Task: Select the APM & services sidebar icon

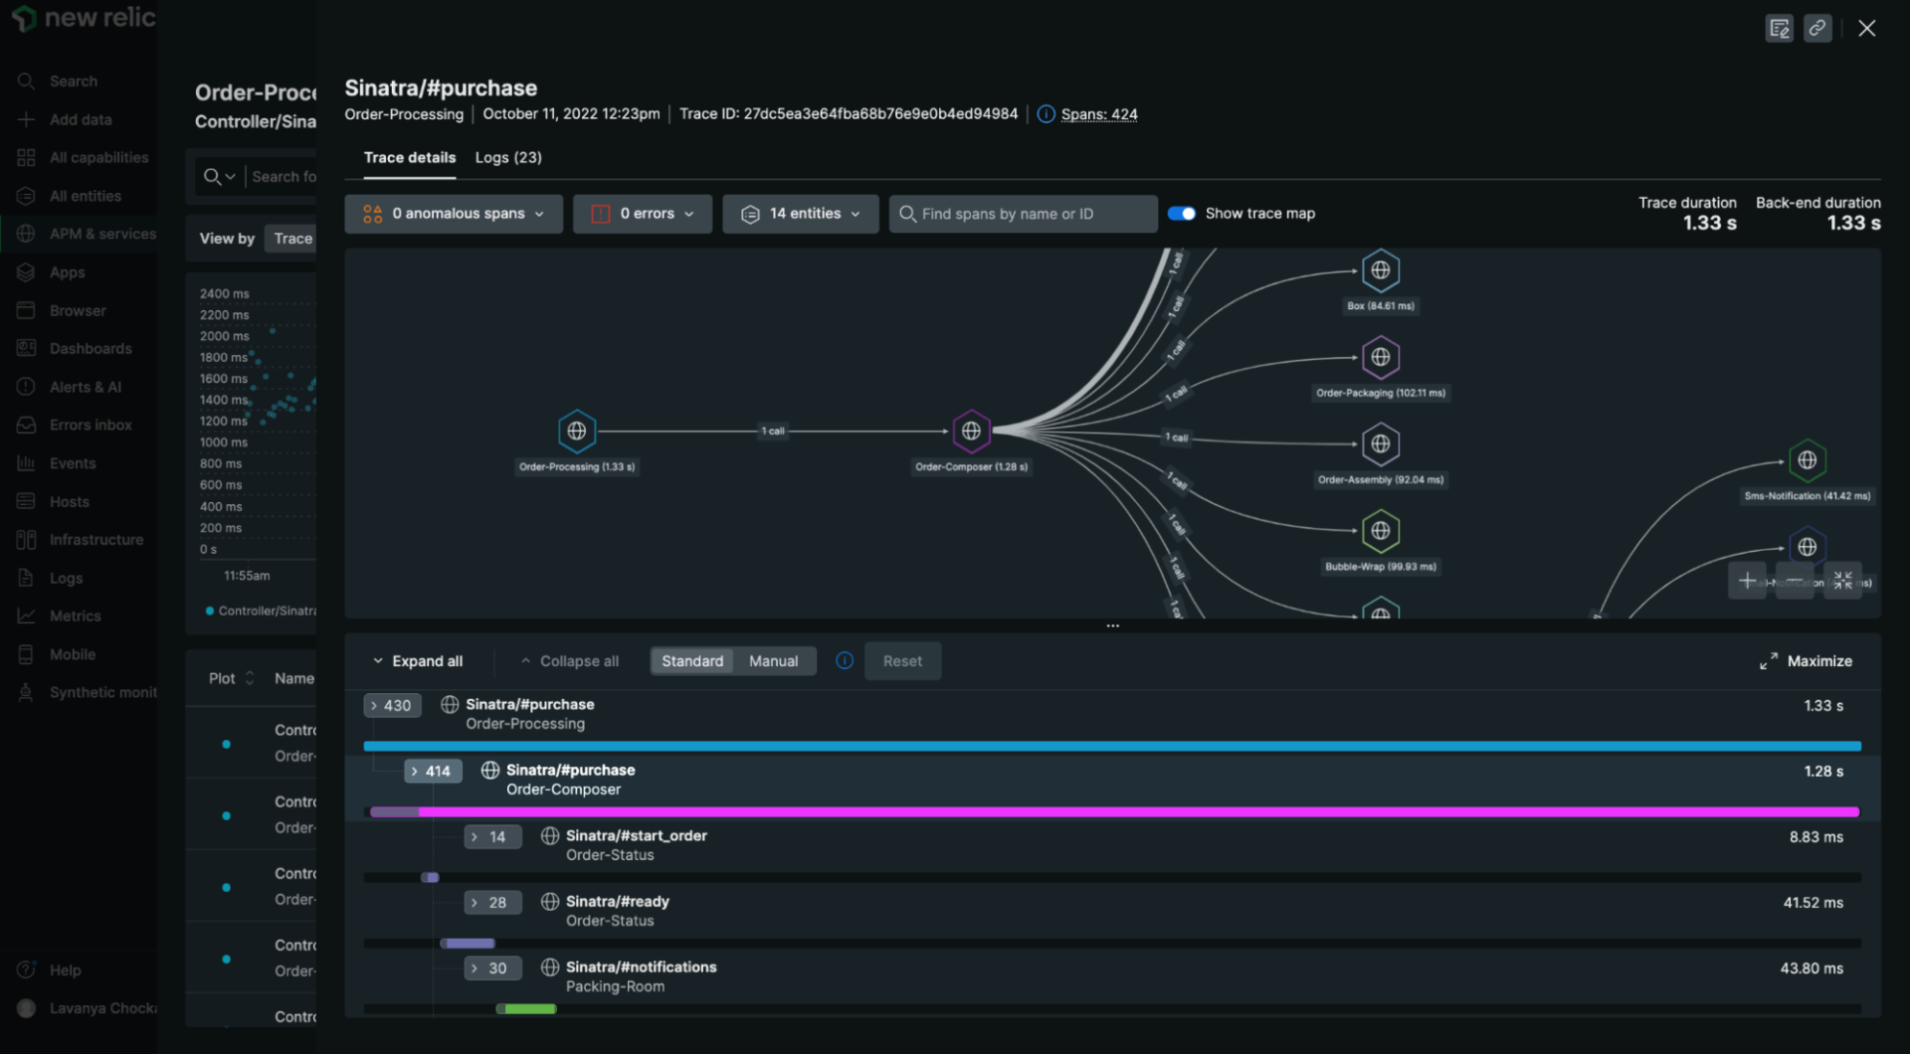Action: [x=26, y=234]
